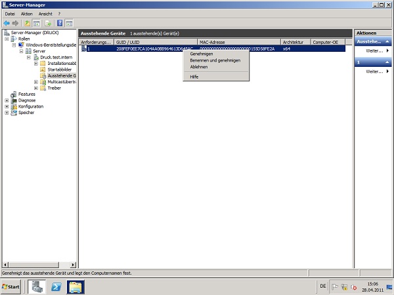Collapse the Druck.test.intern node
This screenshot has width=394, height=295.
click(29, 58)
